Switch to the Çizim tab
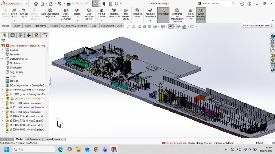 pos(28,26)
